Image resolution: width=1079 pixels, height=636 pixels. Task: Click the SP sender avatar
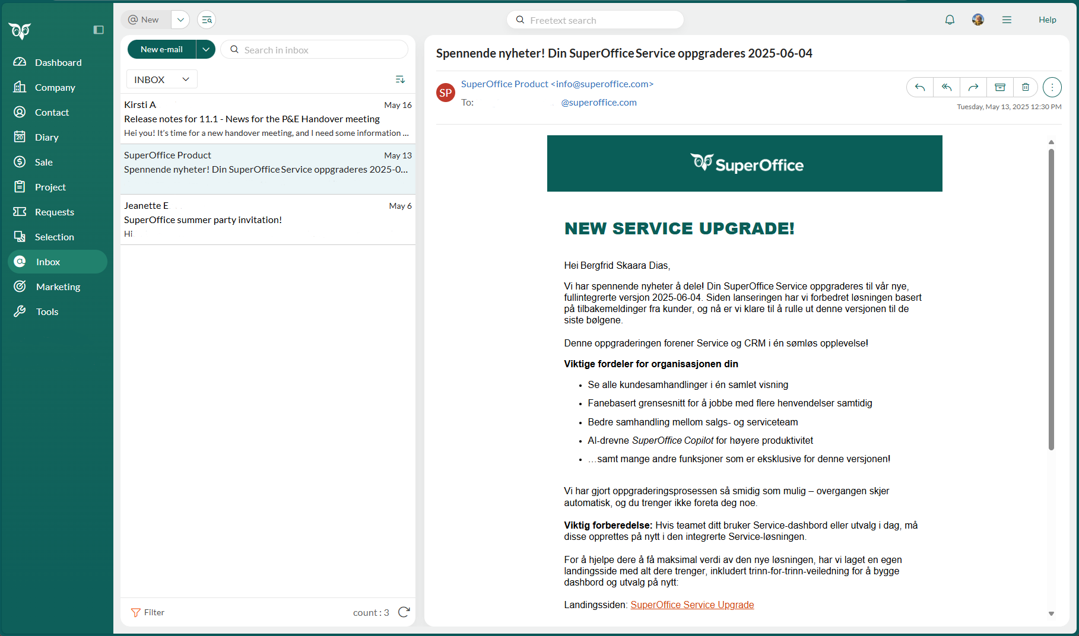point(446,93)
